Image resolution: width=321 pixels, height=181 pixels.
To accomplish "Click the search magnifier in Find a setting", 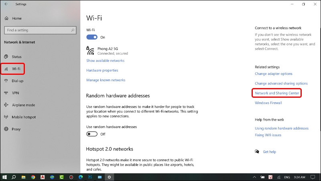I will tap(73, 30).
